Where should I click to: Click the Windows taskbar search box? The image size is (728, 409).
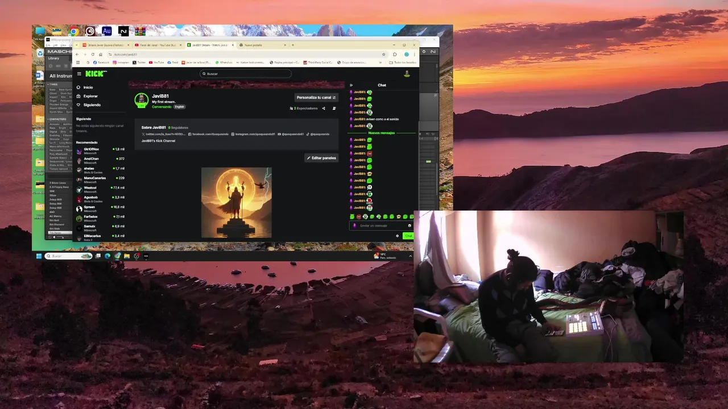coord(69,256)
